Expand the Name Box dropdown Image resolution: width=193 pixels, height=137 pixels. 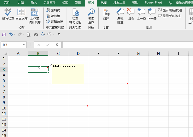coord(24,45)
